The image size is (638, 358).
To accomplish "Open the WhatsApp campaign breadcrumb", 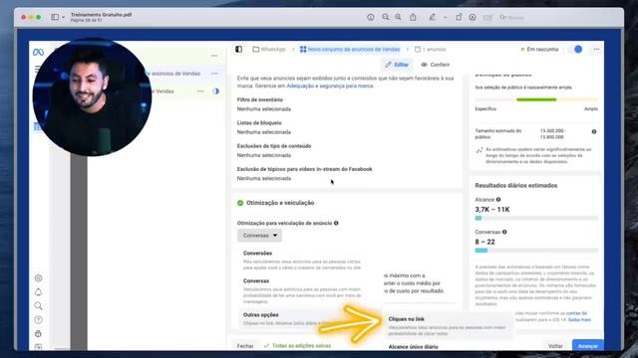I will click(269, 49).
